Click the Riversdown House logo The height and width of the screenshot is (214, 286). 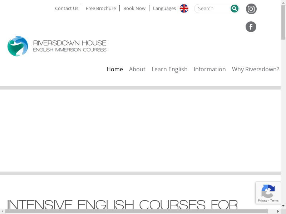57,46
